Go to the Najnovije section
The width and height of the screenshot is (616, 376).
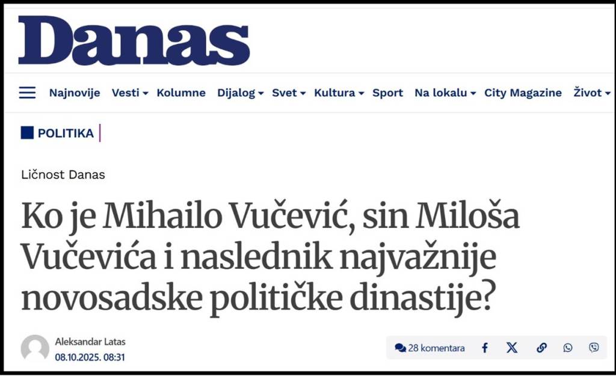pos(75,93)
